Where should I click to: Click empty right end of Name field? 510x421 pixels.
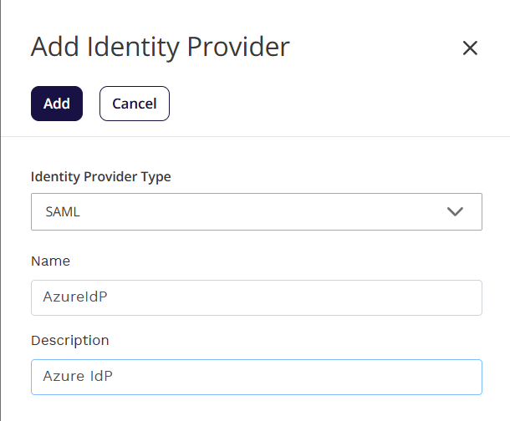tap(418, 297)
